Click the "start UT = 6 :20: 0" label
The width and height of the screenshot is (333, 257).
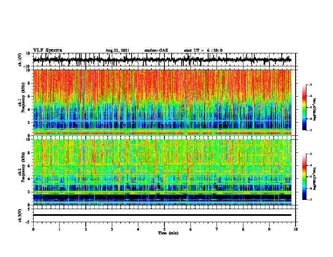(203, 50)
